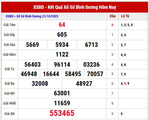Click Đầu digit 6 cell
The width and height of the screenshot is (149, 120).
(x=112, y=84)
